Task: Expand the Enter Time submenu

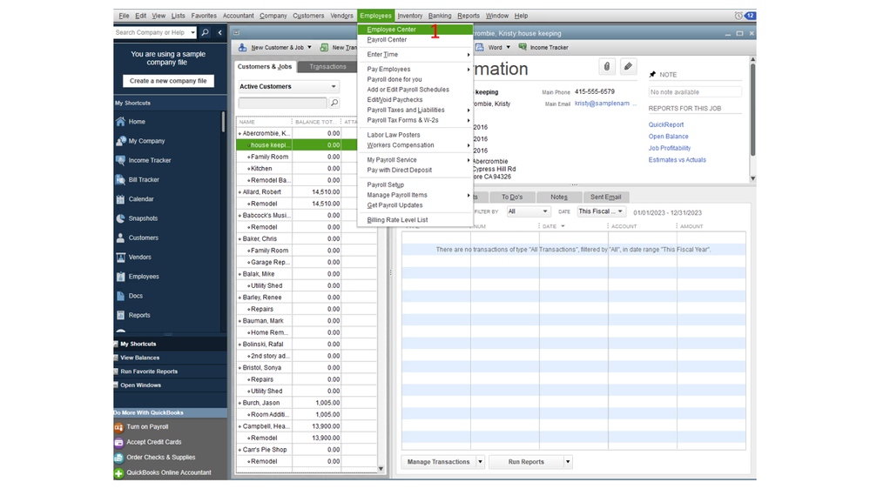Action: pos(415,54)
